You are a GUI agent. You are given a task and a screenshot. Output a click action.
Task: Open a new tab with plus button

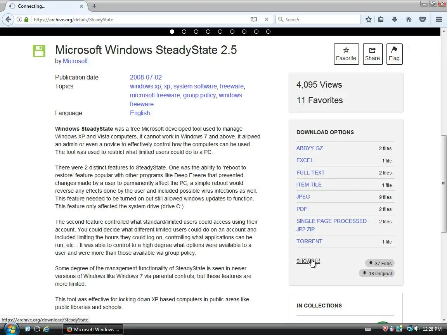[94, 6]
